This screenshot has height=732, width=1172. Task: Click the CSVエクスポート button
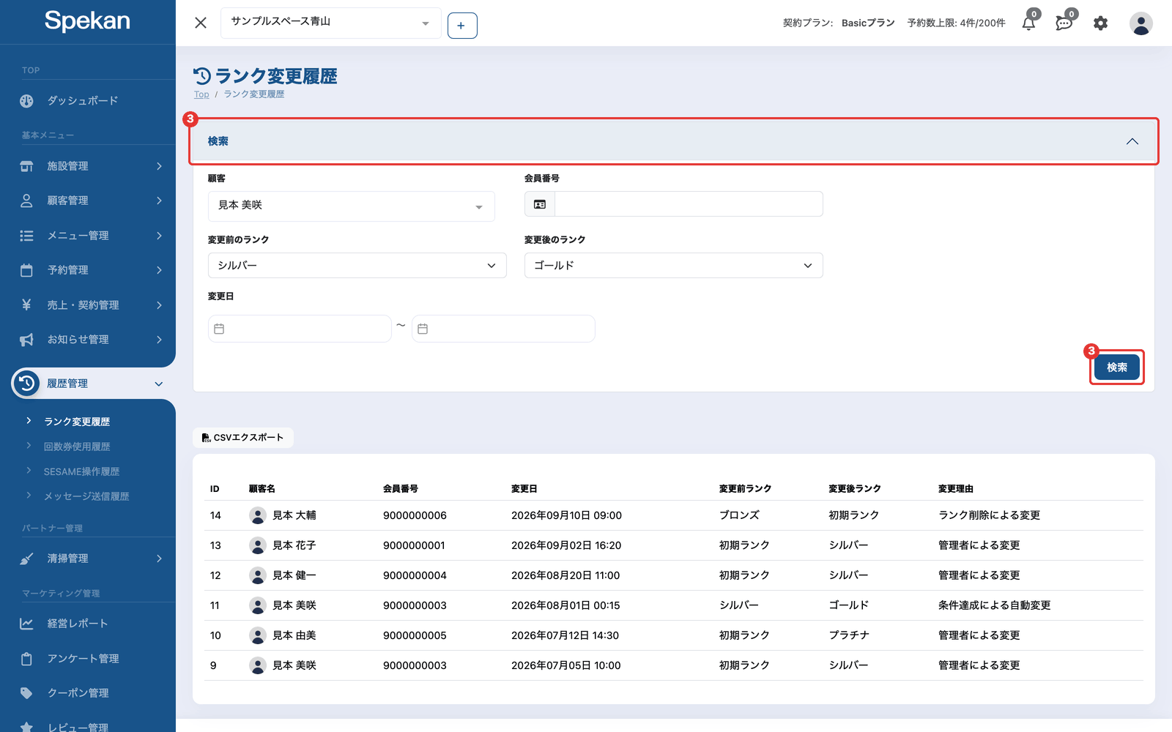tap(243, 438)
